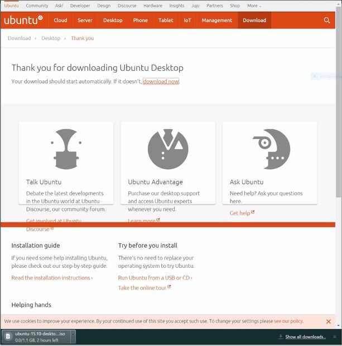Image resolution: width=342 pixels, height=346 pixels.
Task: Open the Discourse link in top bar
Action: 127,6
